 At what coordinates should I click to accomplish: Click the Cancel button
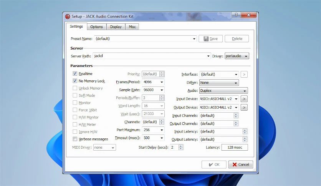[x=241, y=164]
